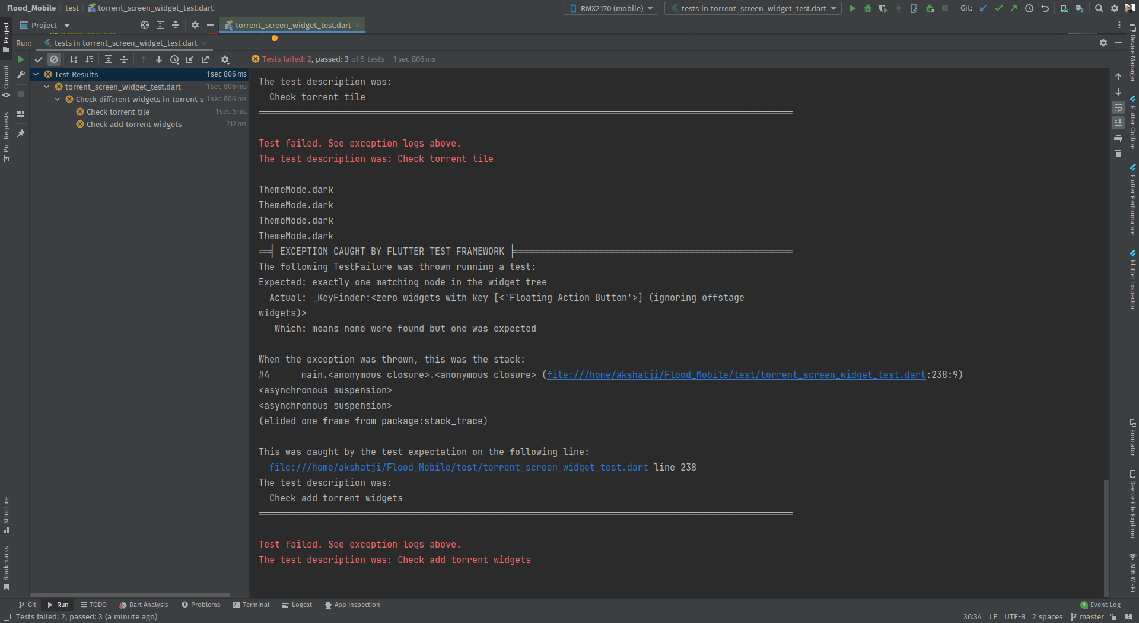This screenshot has height=623, width=1139.
Task: Switch to the Terminal tool window
Action: coord(252,605)
